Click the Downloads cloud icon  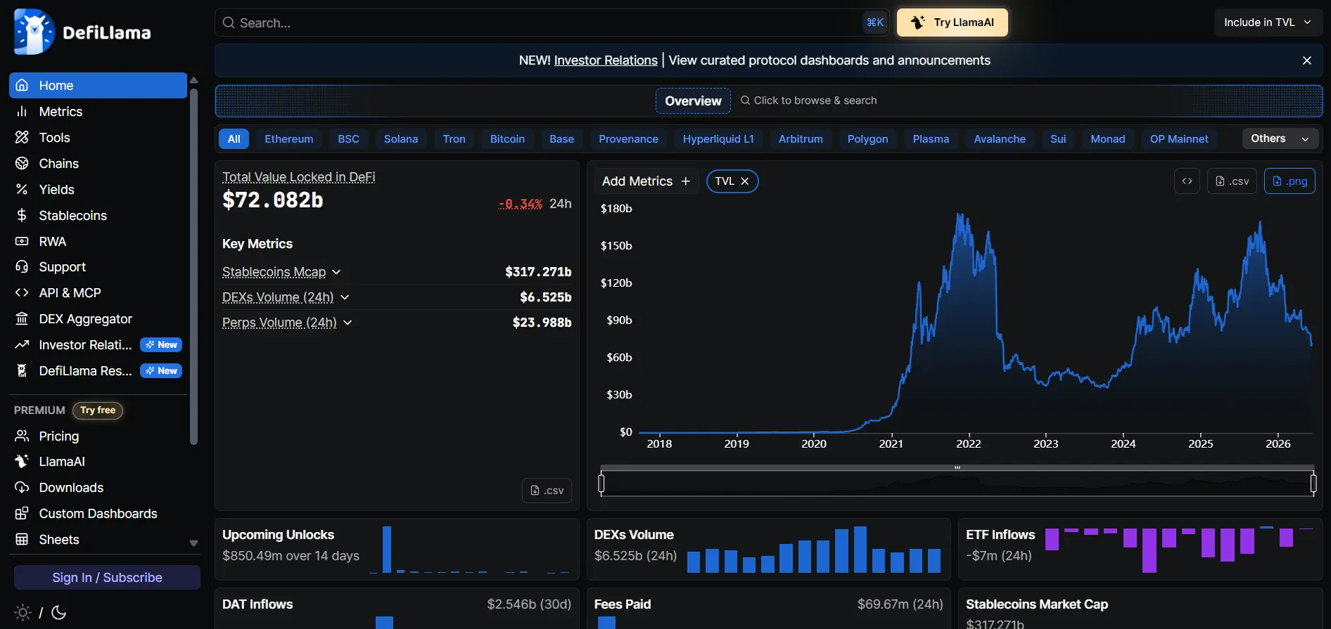[22, 487]
